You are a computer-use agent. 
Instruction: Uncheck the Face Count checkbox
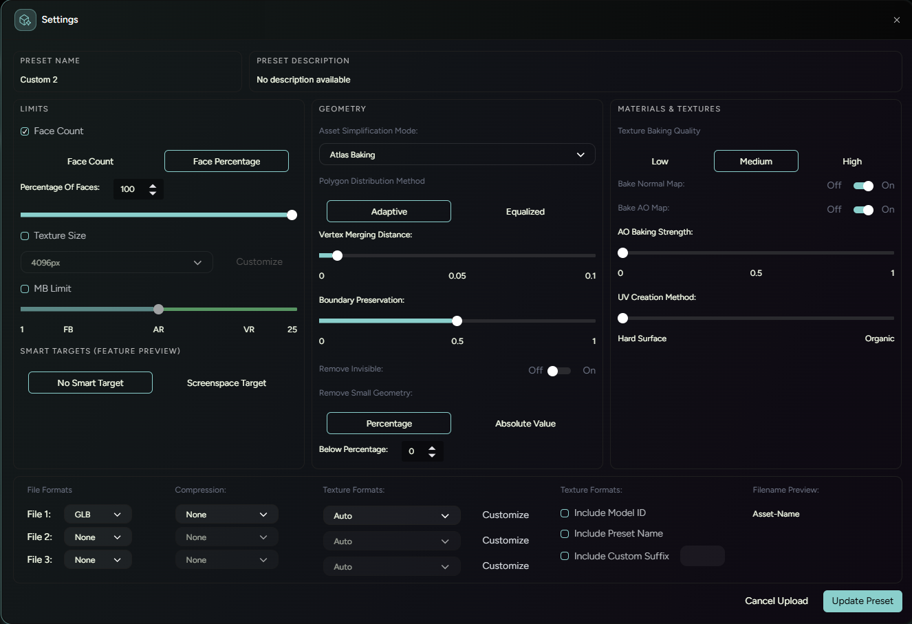coord(25,131)
